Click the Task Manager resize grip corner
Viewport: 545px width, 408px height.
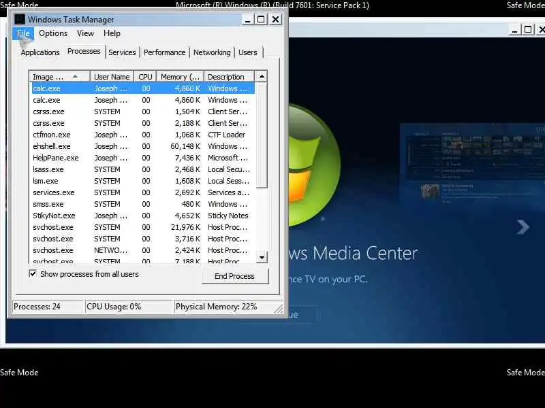point(279,309)
